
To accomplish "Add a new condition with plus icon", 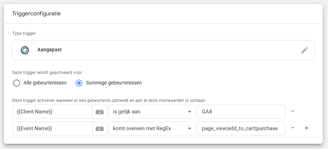I will click(306, 128).
